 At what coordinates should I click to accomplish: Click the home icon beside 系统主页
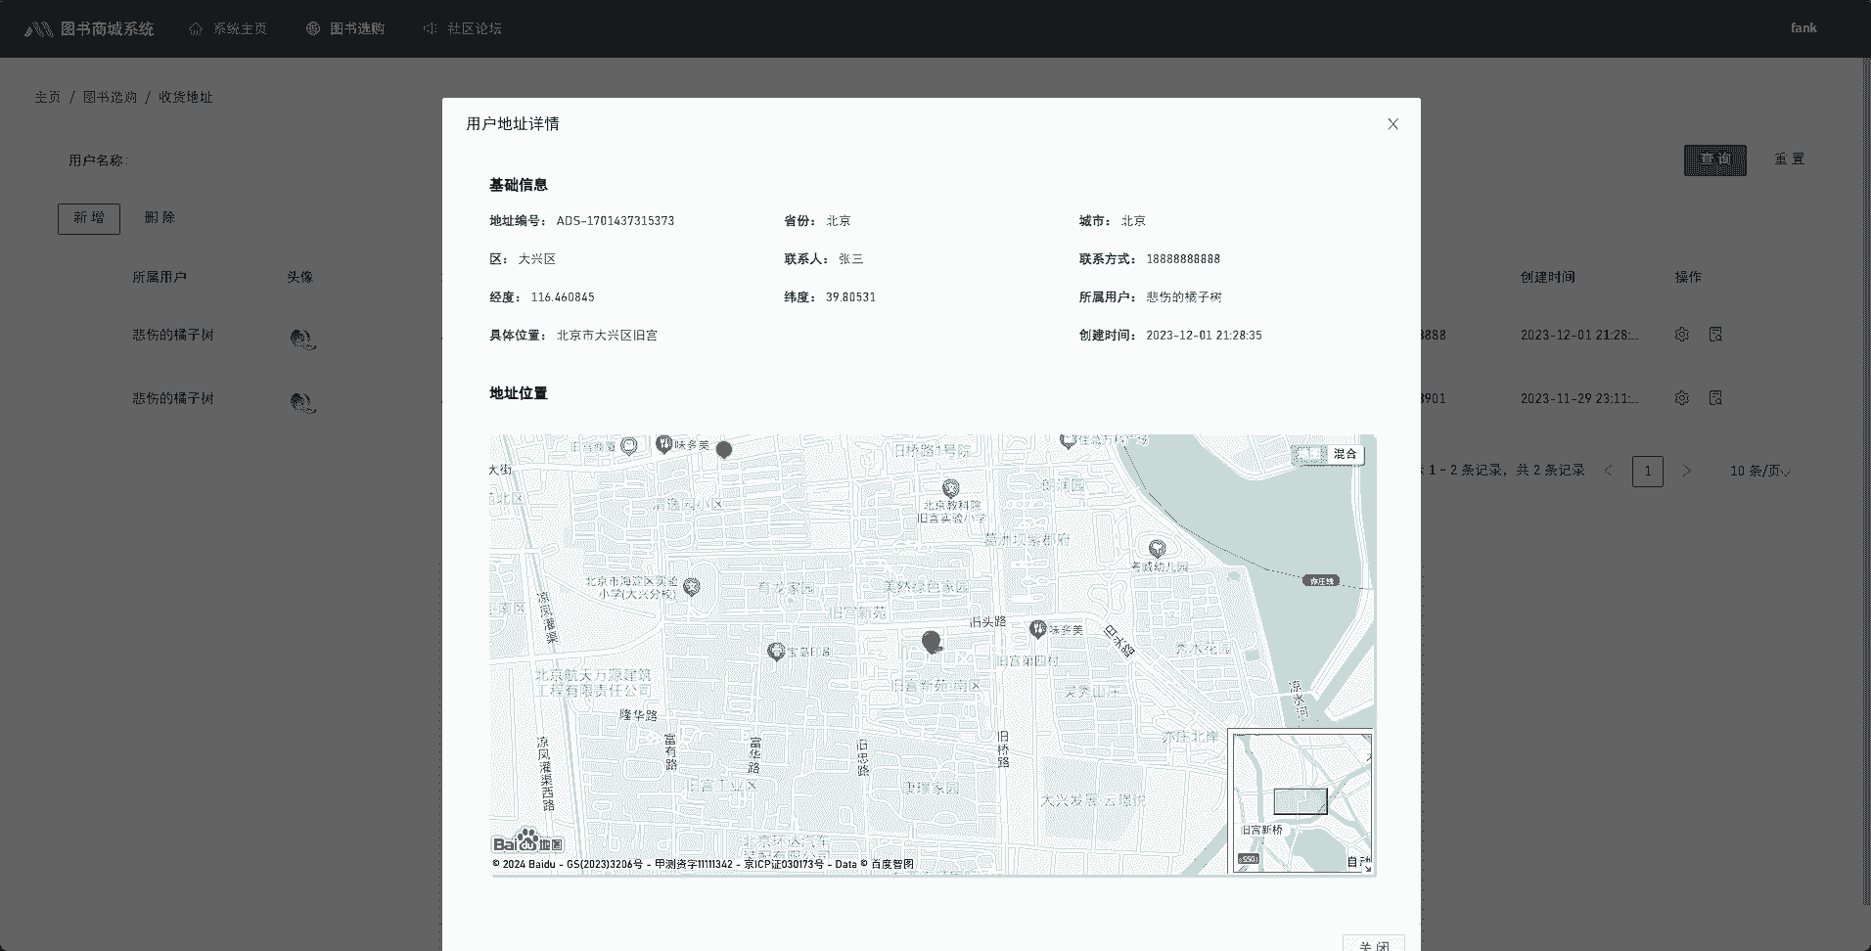(x=194, y=28)
